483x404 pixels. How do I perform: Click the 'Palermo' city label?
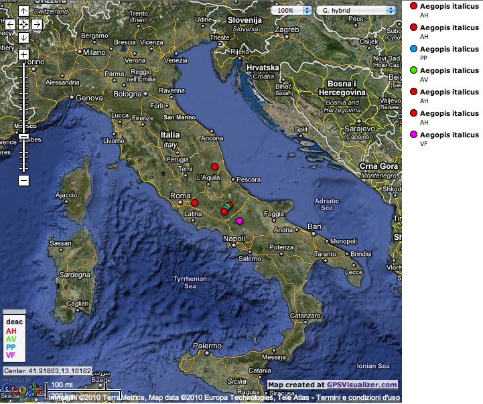tap(207, 346)
